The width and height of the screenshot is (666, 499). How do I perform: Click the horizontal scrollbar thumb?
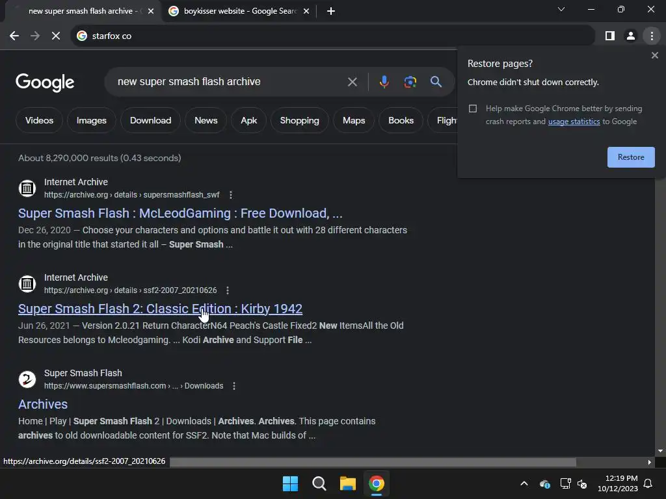pyautogui.click(x=373, y=462)
